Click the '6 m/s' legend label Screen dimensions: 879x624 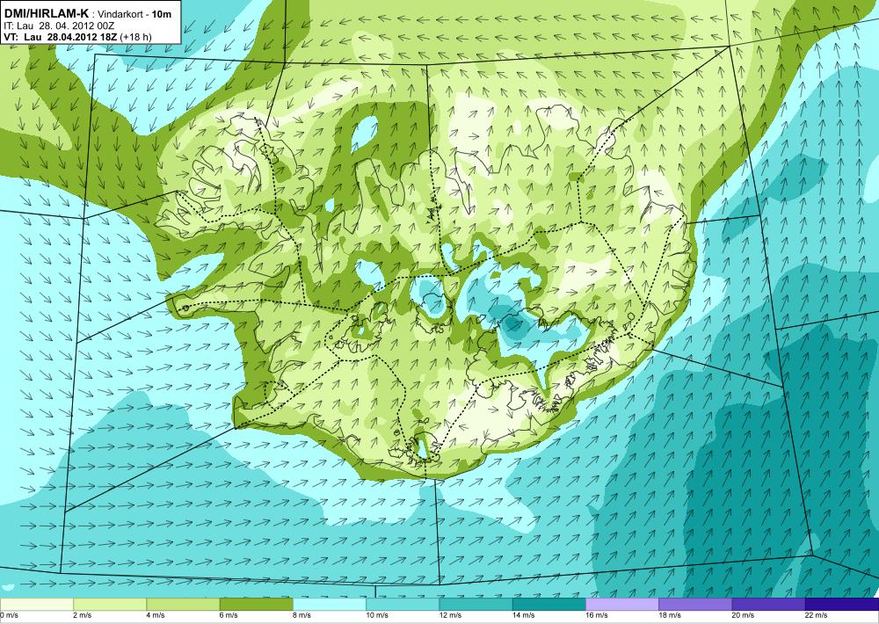[x=229, y=615]
